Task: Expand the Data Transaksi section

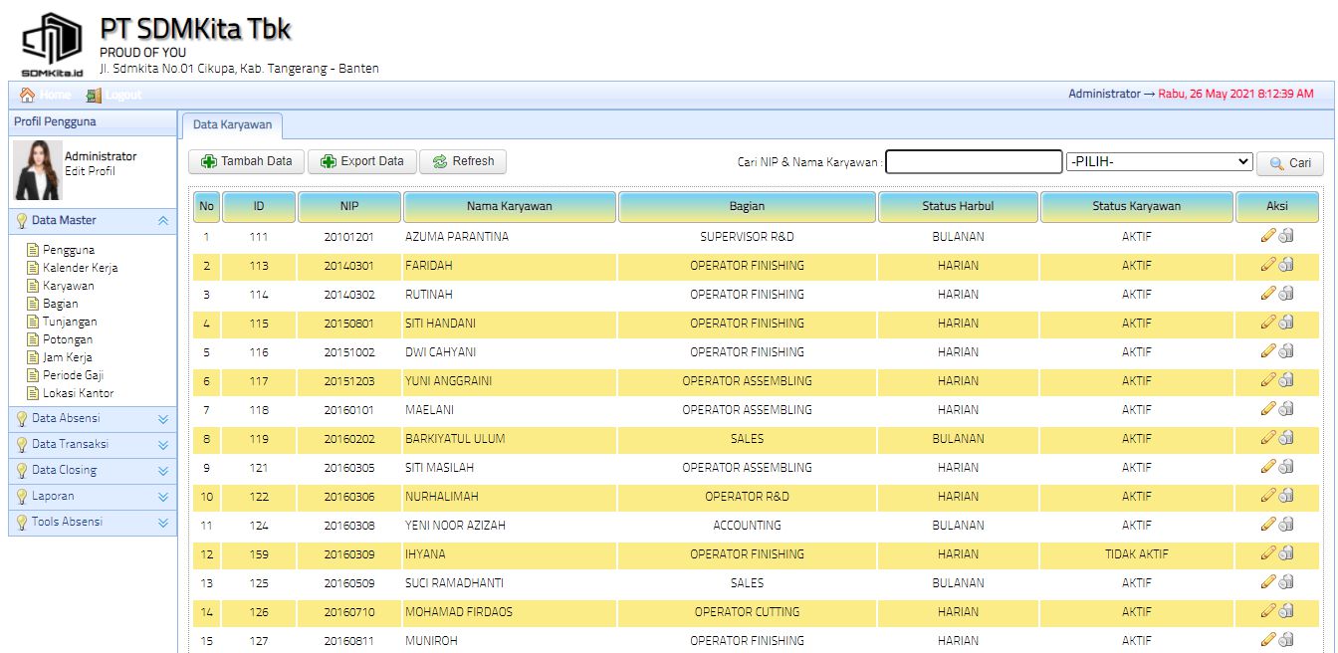Action: (163, 445)
